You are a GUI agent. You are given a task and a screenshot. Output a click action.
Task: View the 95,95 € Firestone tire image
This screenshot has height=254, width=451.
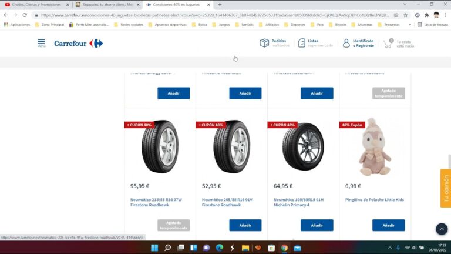pyautogui.click(x=160, y=146)
